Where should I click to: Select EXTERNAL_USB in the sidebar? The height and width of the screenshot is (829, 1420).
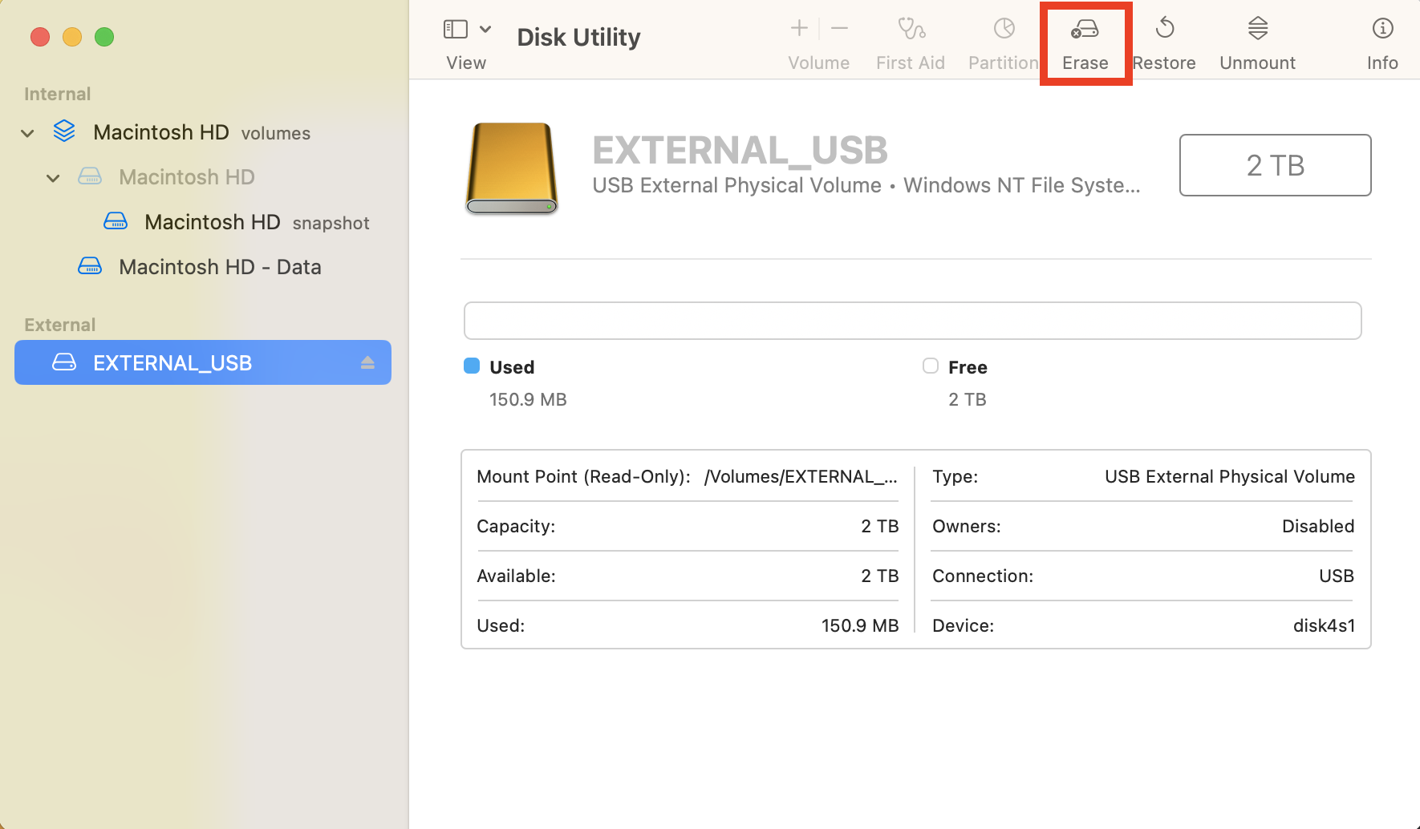click(203, 362)
